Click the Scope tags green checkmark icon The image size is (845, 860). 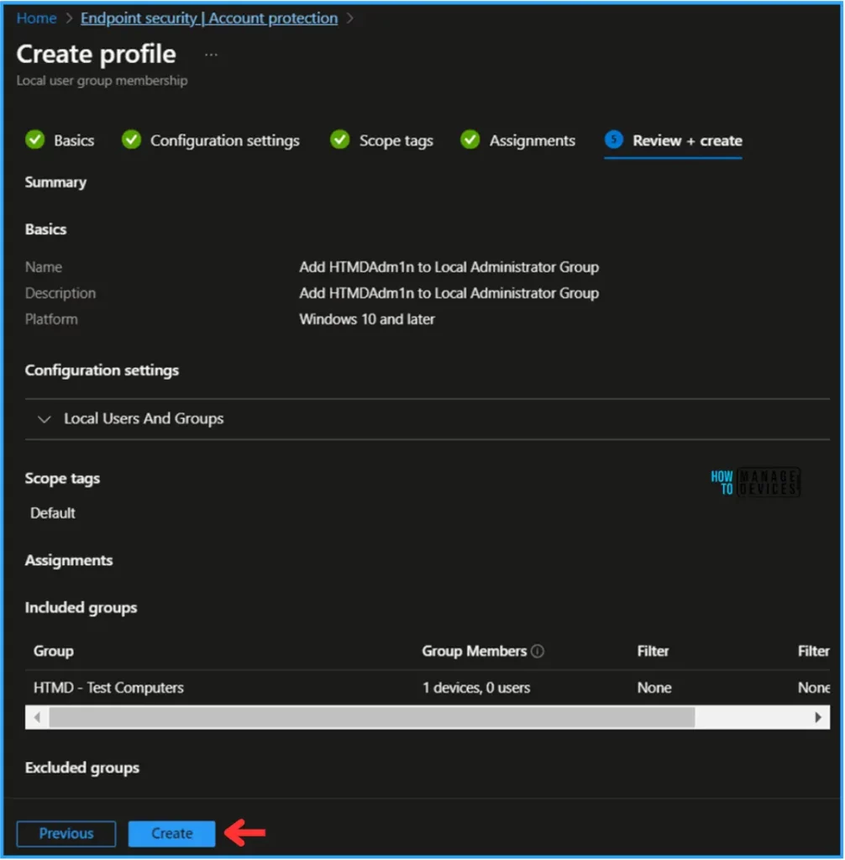[x=339, y=140]
